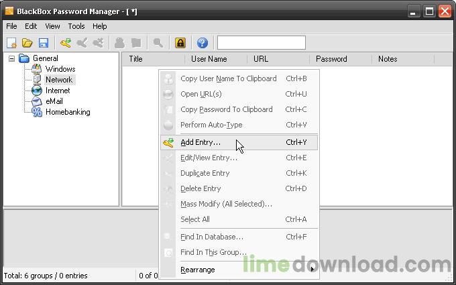Screen dimensions: 456x285
Task: Click the General blue folder icon
Action: tap(24, 58)
